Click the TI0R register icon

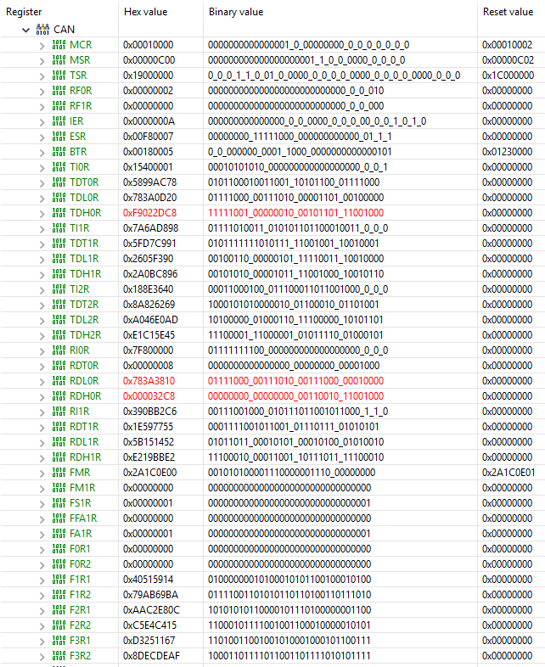[59, 167]
